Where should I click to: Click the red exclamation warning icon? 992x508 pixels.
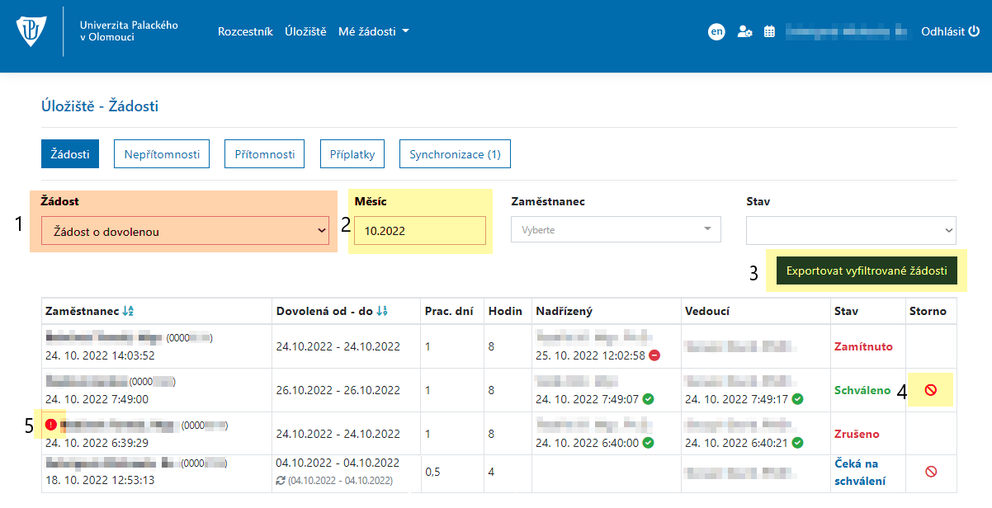click(x=51, y=426)
